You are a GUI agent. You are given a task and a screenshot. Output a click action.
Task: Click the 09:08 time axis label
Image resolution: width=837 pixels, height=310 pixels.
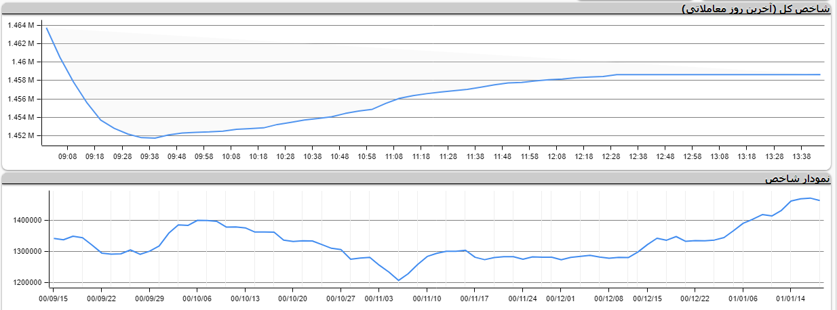pos(68,156)
